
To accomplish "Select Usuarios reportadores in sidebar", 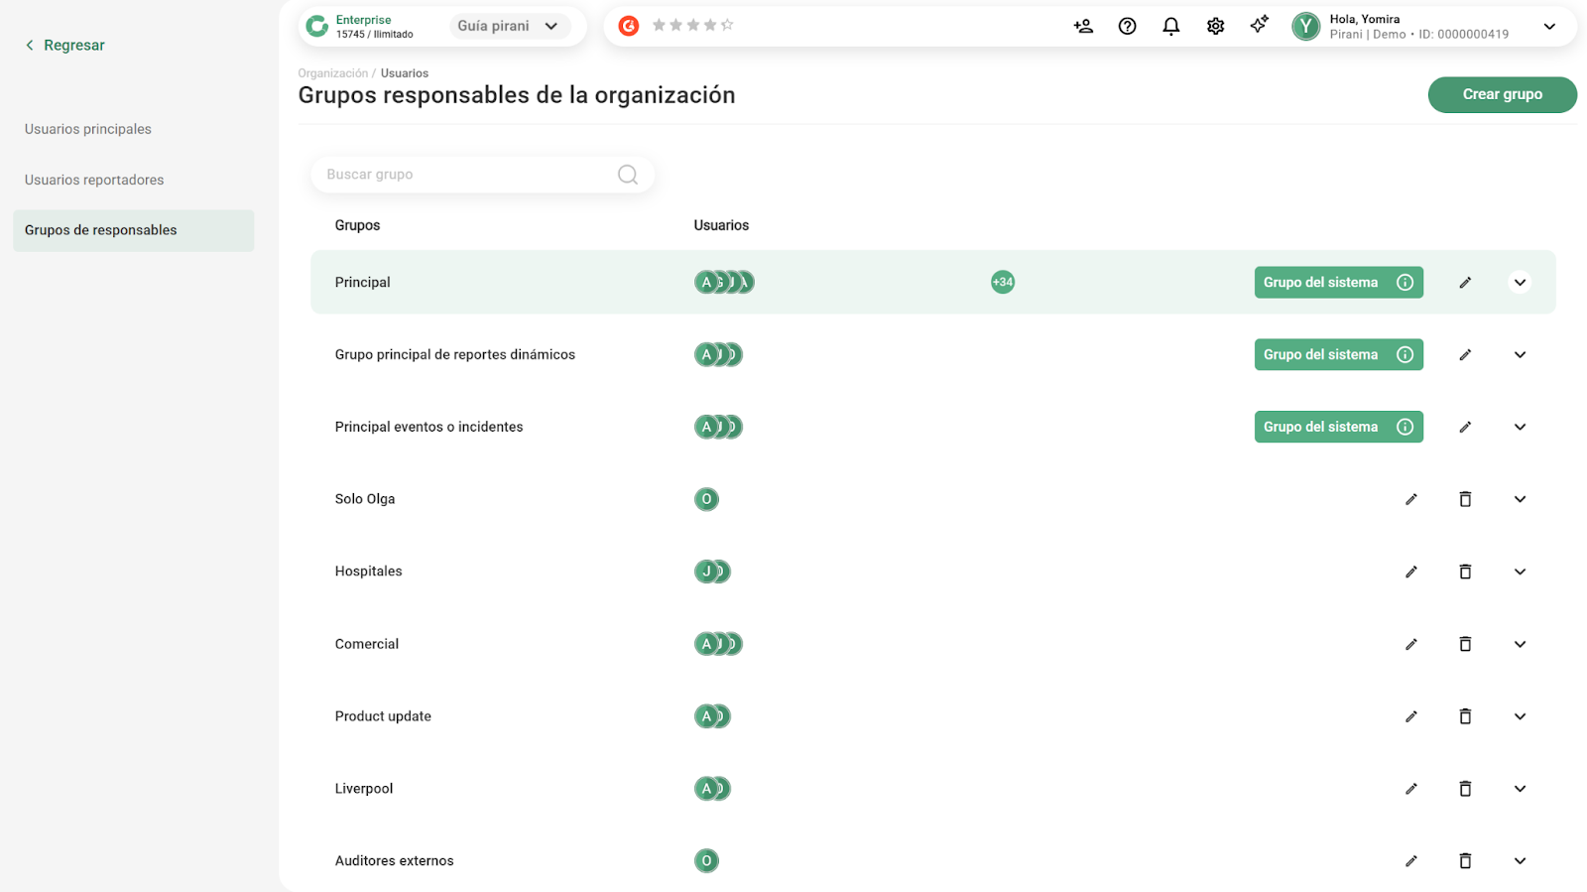I will [x=94, y=180].
